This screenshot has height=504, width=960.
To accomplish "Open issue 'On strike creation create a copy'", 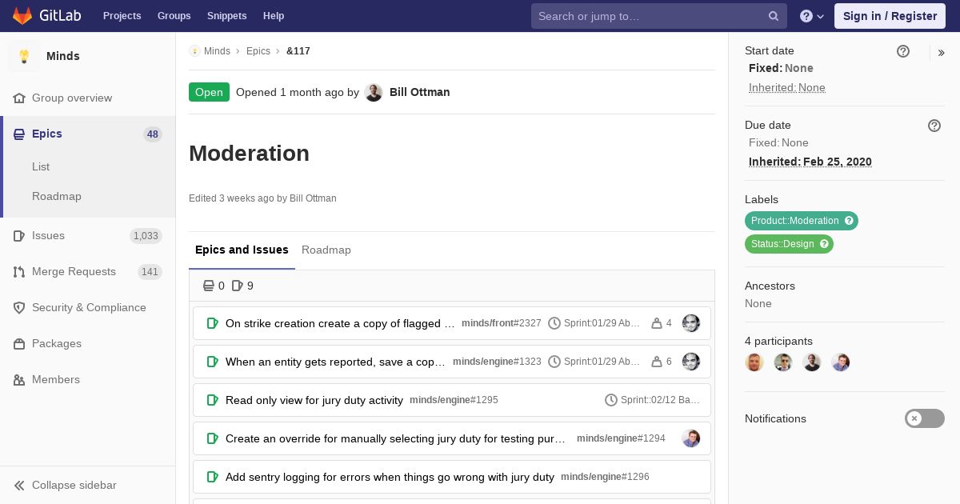I will coord(340,323).
